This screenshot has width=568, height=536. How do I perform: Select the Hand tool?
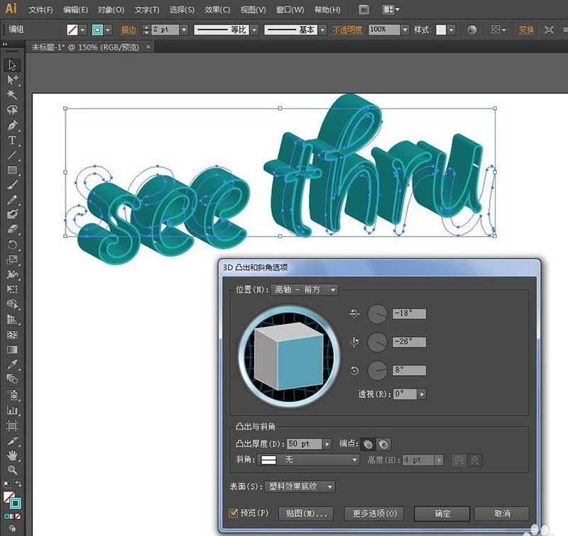click(x=12, y=455)
